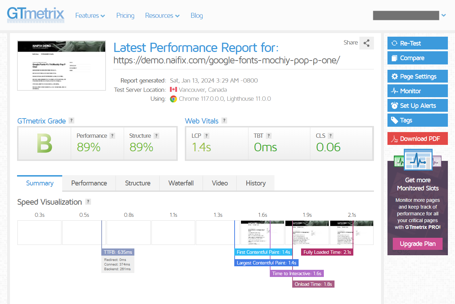
Task: Click the Tags button
Action: pos(418,120)
